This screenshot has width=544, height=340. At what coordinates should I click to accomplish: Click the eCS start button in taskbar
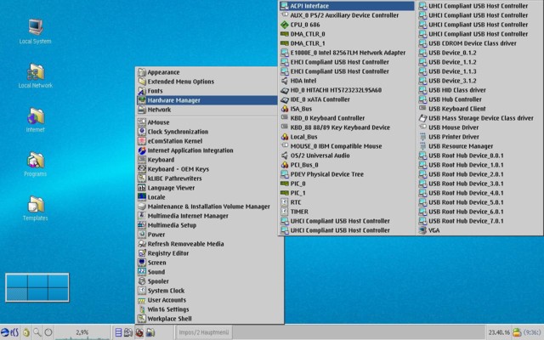click(9, 332)
